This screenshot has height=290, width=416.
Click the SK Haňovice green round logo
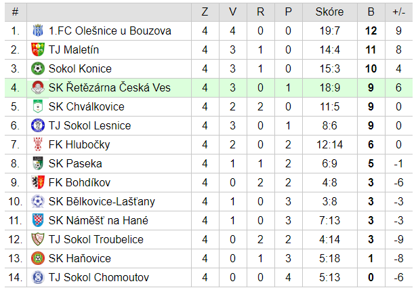point(38,258)
